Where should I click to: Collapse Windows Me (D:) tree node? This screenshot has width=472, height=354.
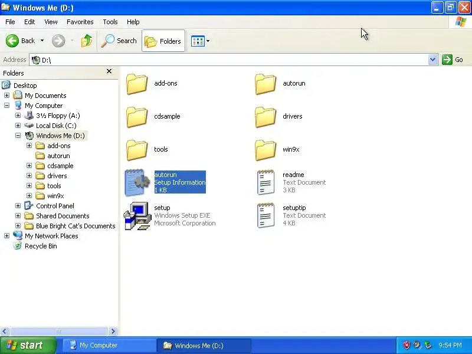coord(18,136)
